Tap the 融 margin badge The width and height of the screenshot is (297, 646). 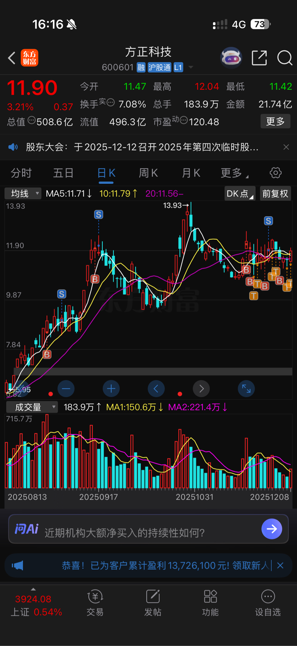click(141, 67)
